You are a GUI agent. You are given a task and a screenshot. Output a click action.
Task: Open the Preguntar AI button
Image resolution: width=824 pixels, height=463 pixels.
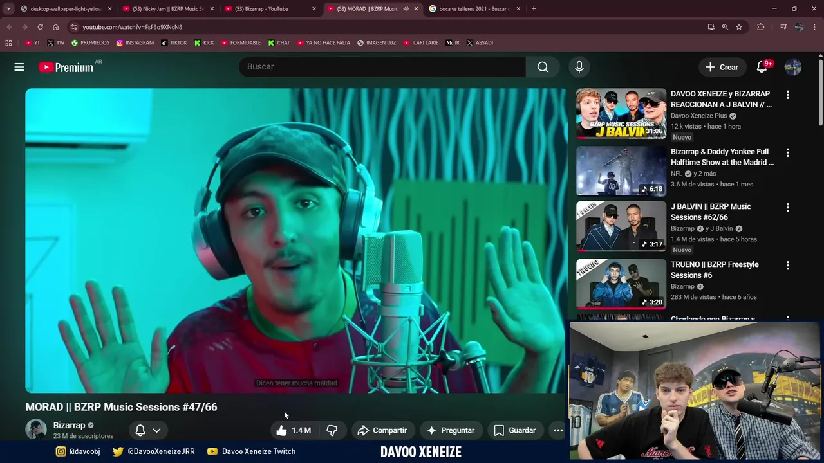click(x=451, y=430)
